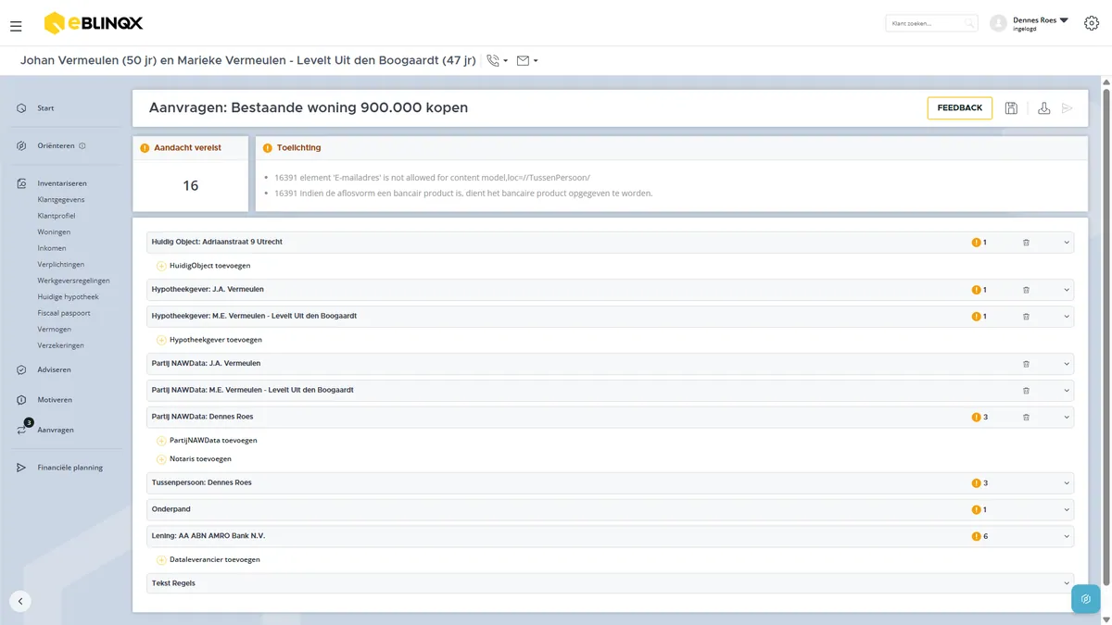Open the settings gear icon
Image resolution: width=1112 pixels, height=625 pixels.
click(1091, 23)
